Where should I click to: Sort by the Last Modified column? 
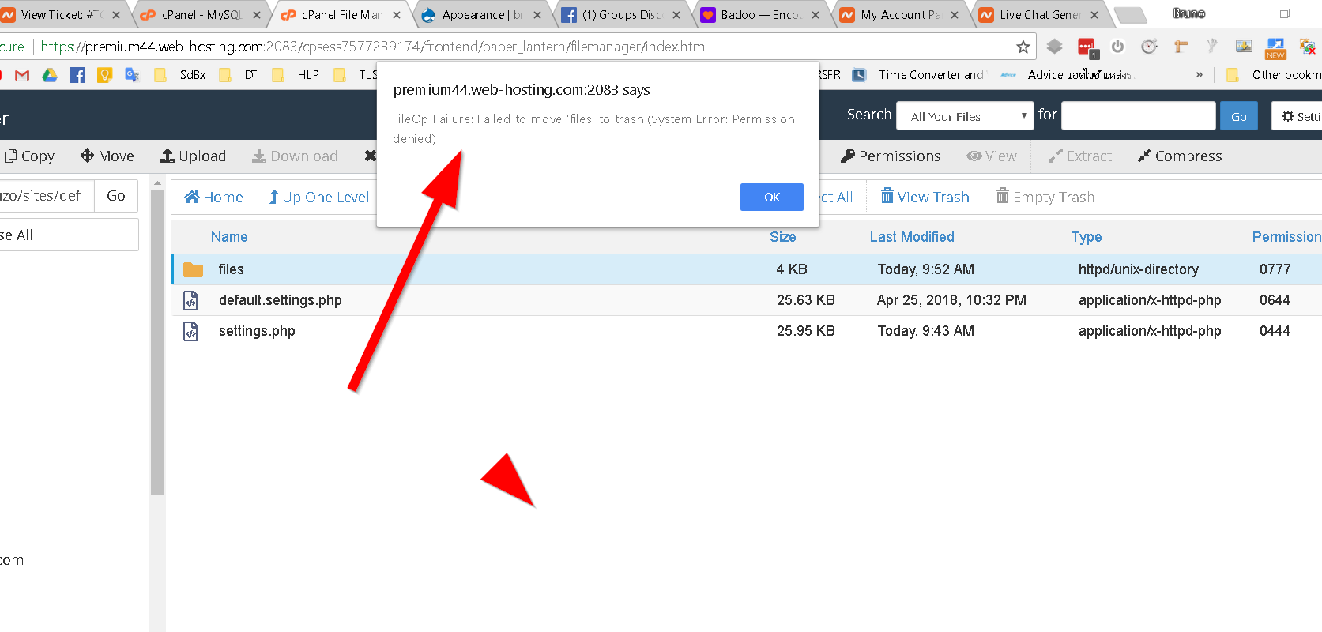pyautogui.click(x=912, y=237)
